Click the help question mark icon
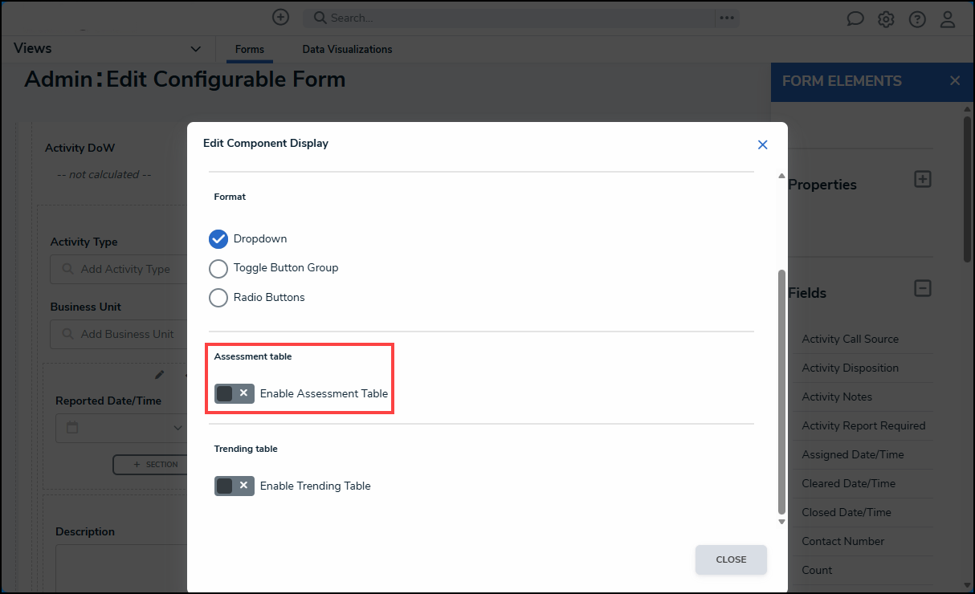 point(917,19)
